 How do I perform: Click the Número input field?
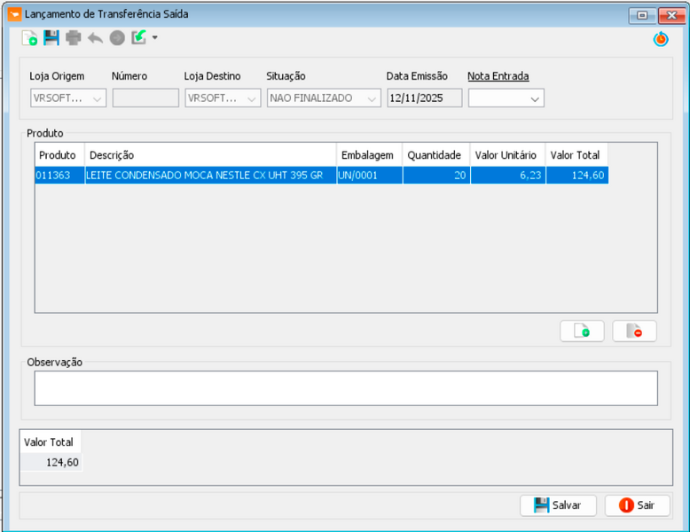pos(145,98)
